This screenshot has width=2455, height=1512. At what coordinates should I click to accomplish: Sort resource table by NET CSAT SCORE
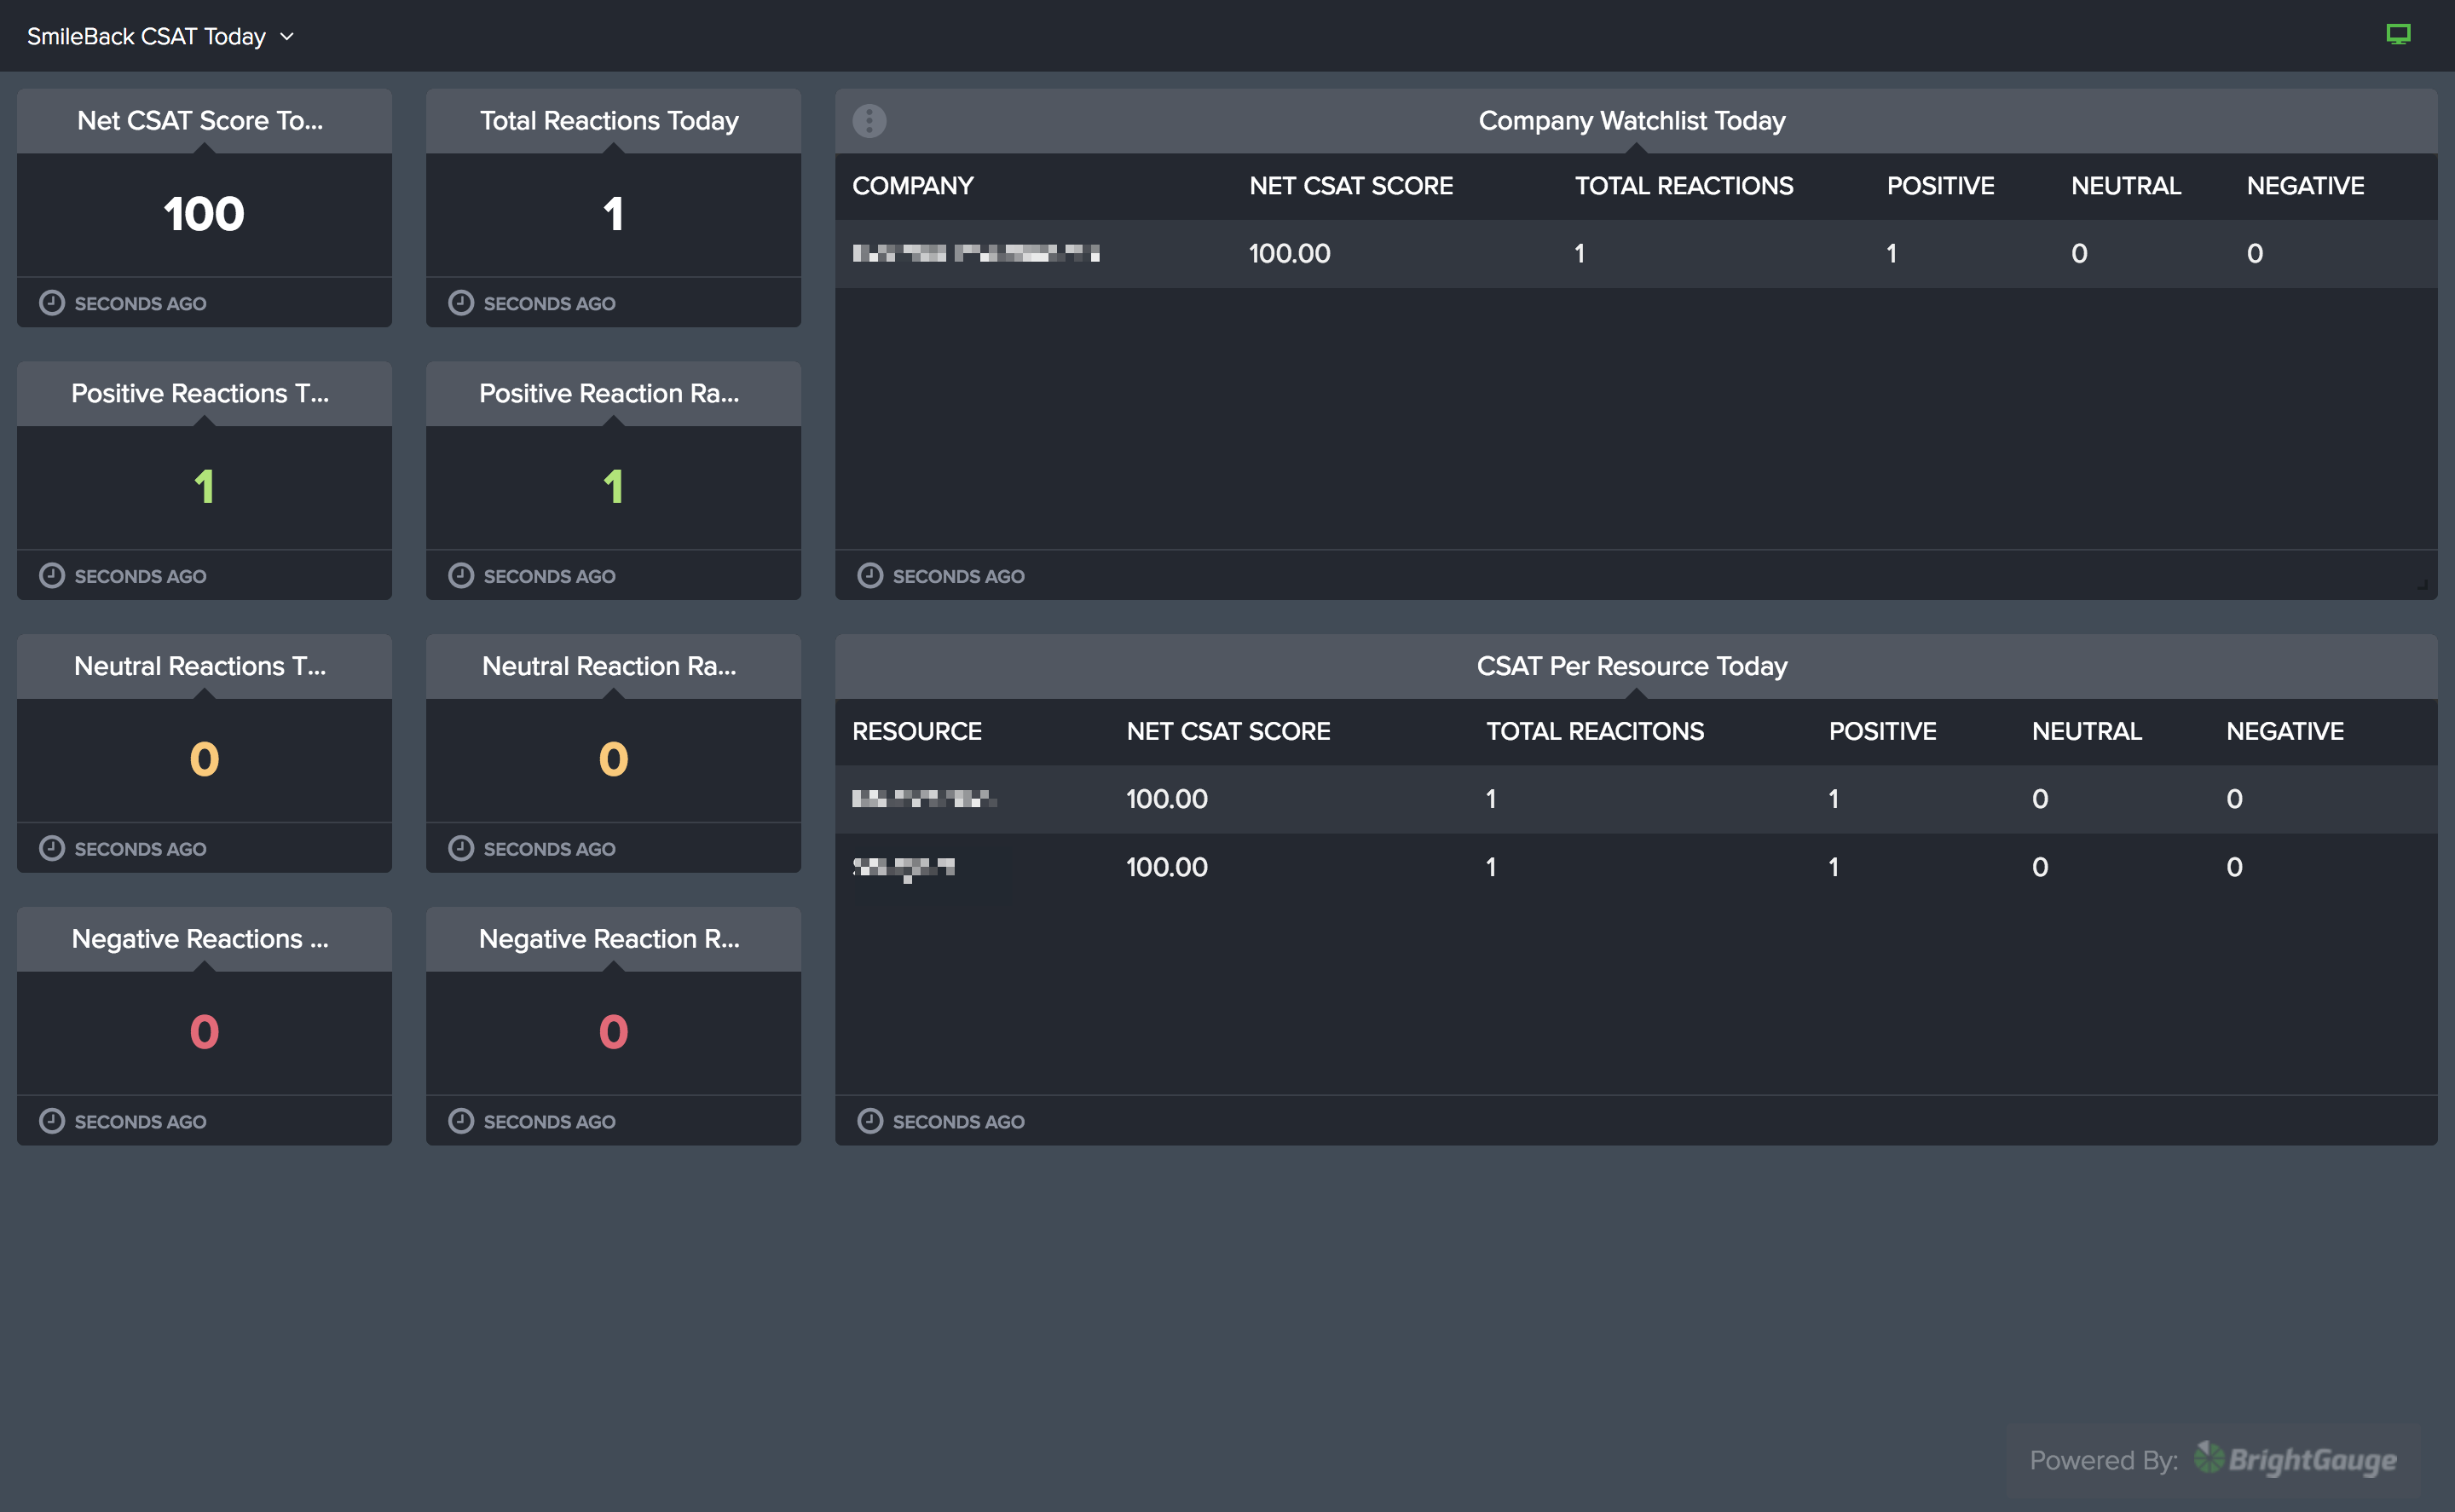click(x=1228, y=732)
